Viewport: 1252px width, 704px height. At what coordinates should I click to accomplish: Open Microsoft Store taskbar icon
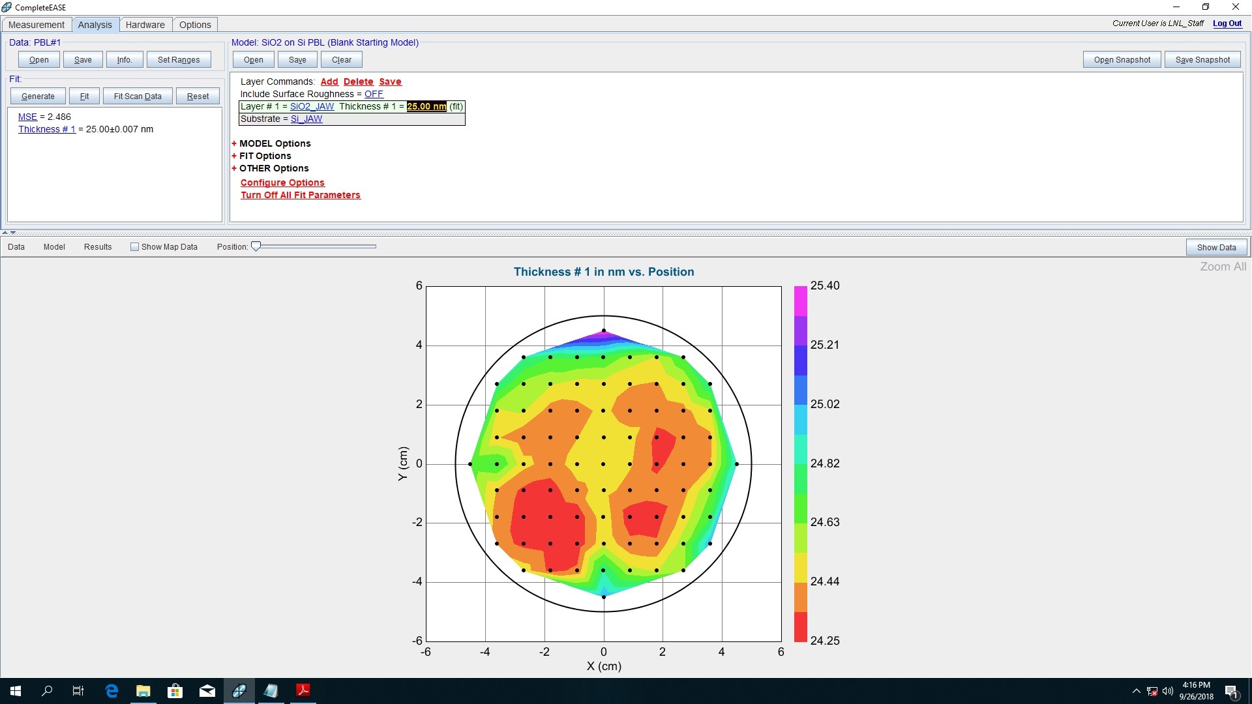[x=175, y=691]
